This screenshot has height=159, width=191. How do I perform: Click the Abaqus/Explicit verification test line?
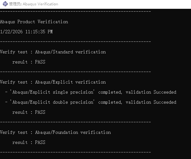(53, 82)
